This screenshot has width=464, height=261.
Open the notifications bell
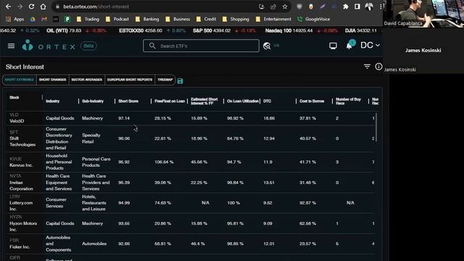tap(349, 46)
